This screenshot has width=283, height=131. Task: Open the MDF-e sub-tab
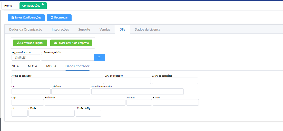click(x=51, y=66)
